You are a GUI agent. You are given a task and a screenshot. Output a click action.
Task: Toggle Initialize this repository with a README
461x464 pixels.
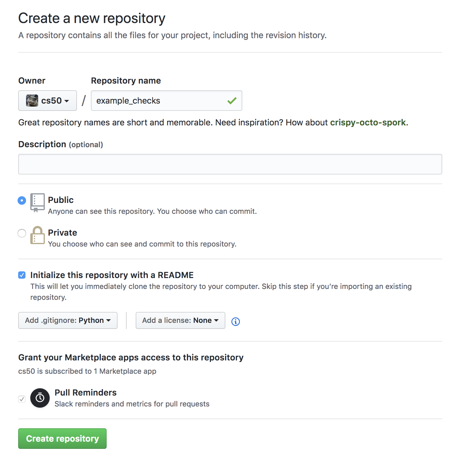point(22,275)
